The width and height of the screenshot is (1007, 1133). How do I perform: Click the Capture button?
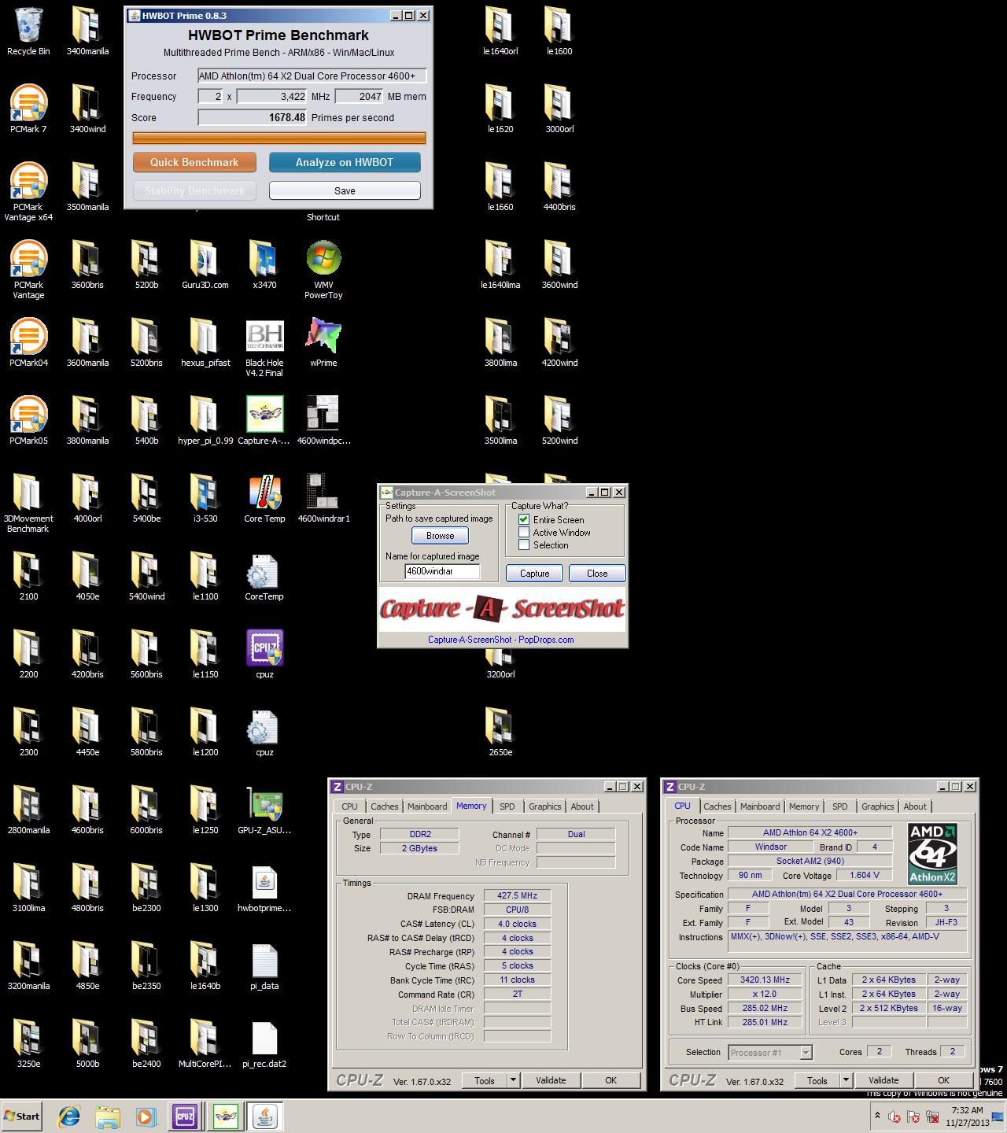[535, 573]
